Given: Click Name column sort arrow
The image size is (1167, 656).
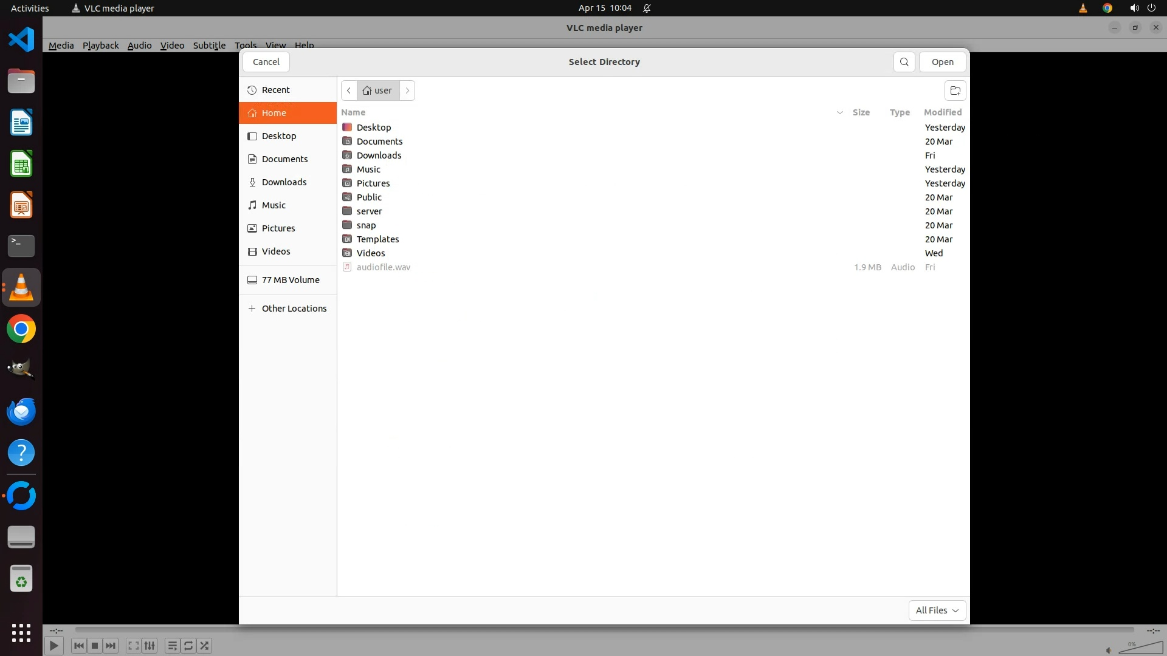Looking at the screenshot, I should tap(839, 112).
